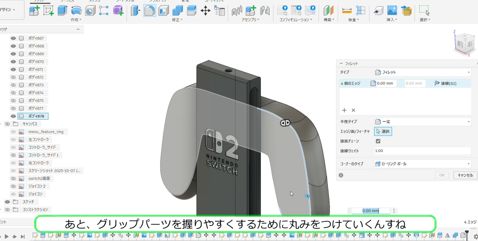Open the Combine tool
Viewport: 478px width, 241px height.
click(177, 11)
